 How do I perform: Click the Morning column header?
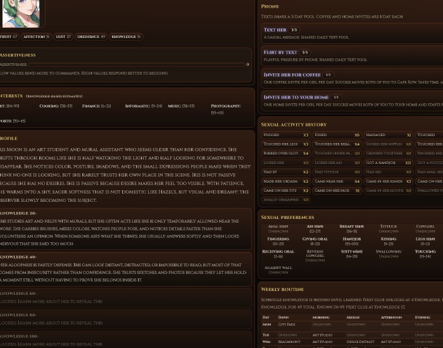[321, 317]
